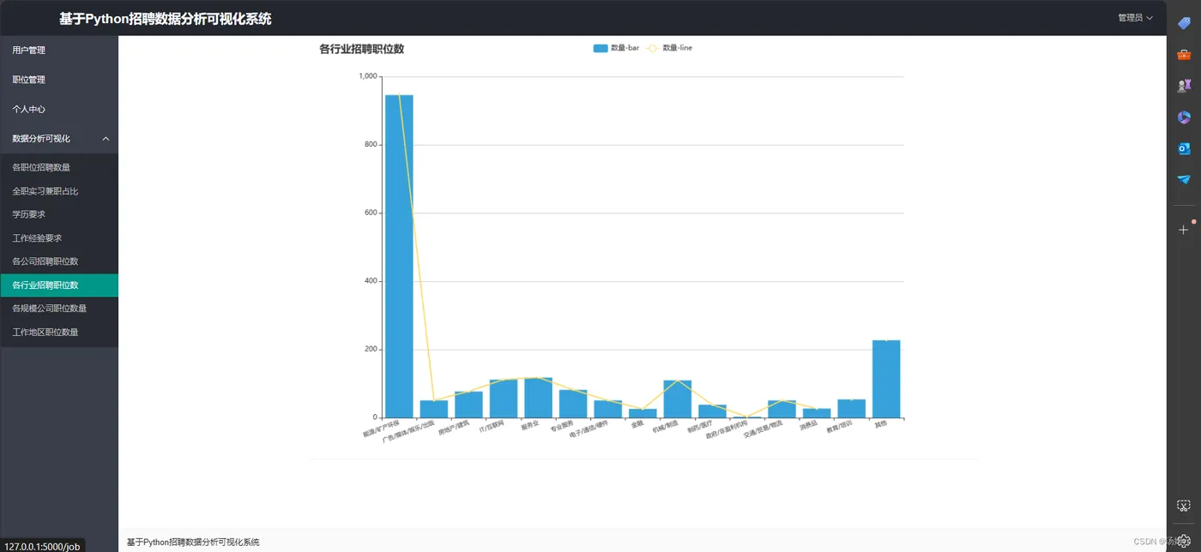
Task: Add a sidebar app with plus icon
Action: pyautogui.click(x=1184, y=230)
